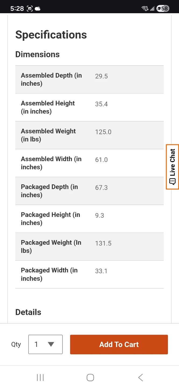The width and height of the screenshot is (179, 388).
Task: Tap the Live Chat speech bubble icon
Action: pyautogui.click(x=172, y=181)
